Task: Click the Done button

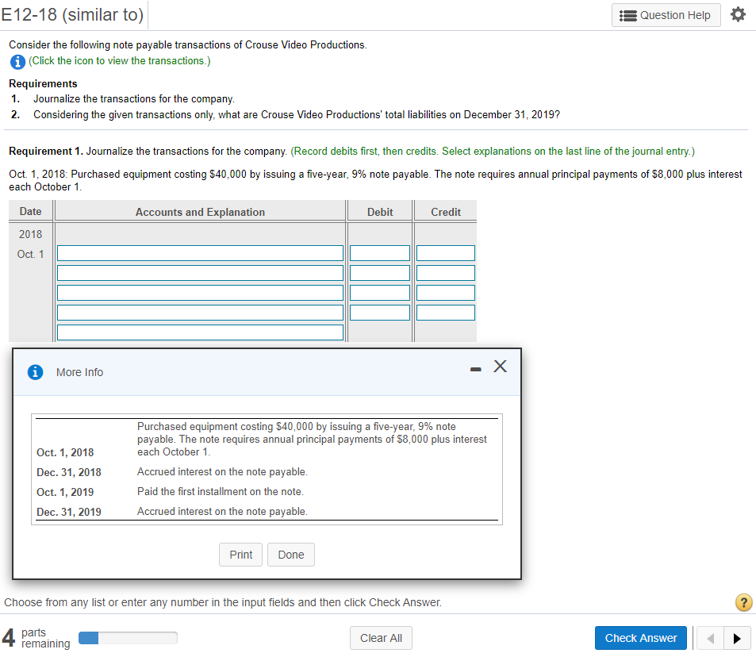Action: [290, 554]
